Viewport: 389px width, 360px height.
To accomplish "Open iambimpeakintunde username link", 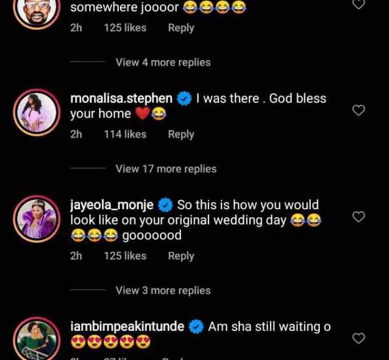I will (x=127, y=326).
